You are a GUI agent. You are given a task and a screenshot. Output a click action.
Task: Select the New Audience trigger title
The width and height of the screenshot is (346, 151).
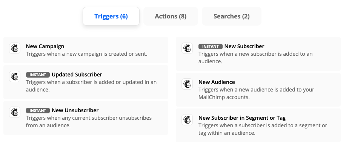click(217, 82)
